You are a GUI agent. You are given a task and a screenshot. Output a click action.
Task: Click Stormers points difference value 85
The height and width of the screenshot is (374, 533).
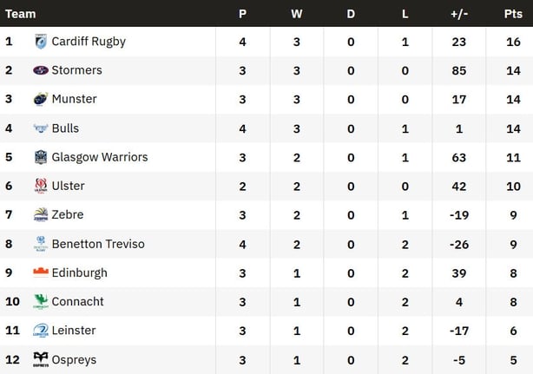pos(459,70)
